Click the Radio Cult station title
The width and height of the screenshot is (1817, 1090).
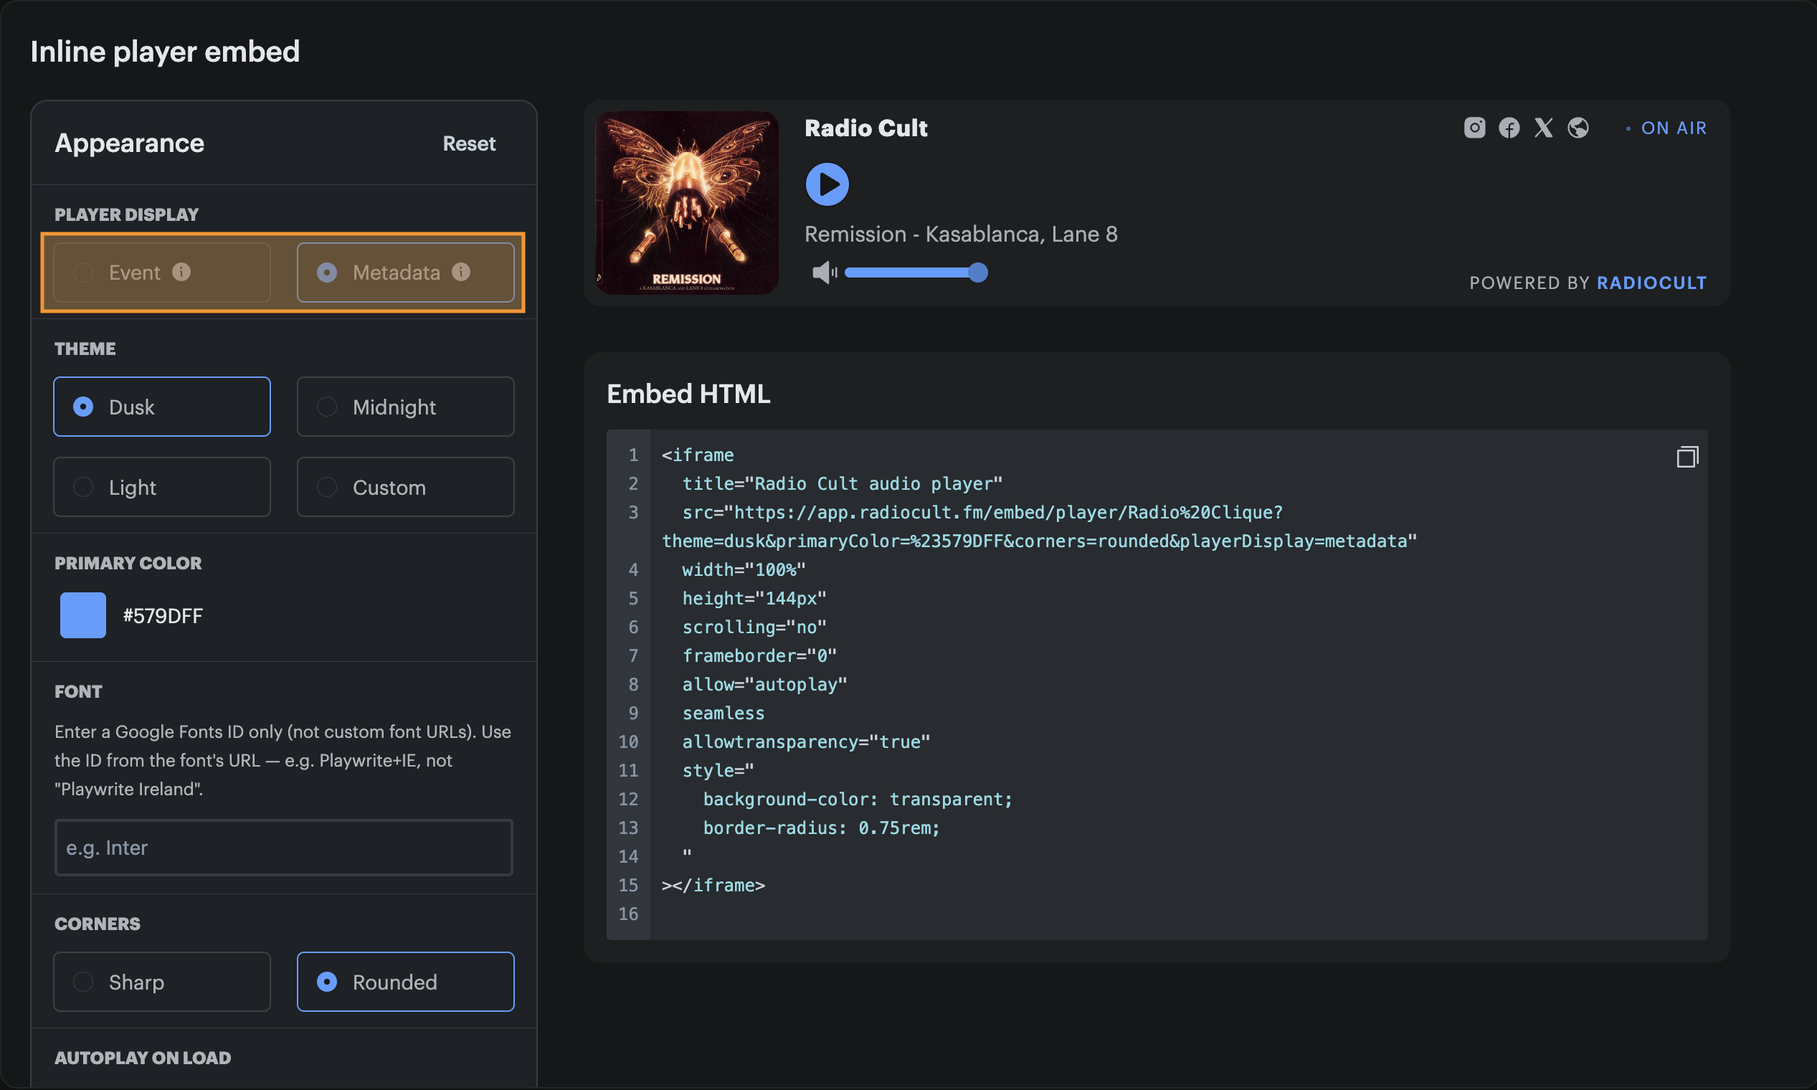click(x=866, y=128)
